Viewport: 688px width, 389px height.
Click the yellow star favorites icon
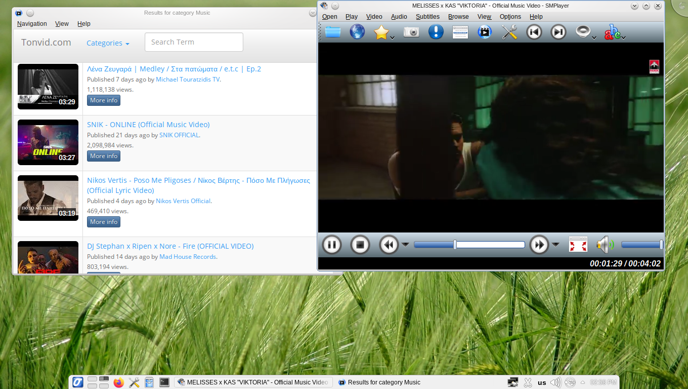click(381, 32)
